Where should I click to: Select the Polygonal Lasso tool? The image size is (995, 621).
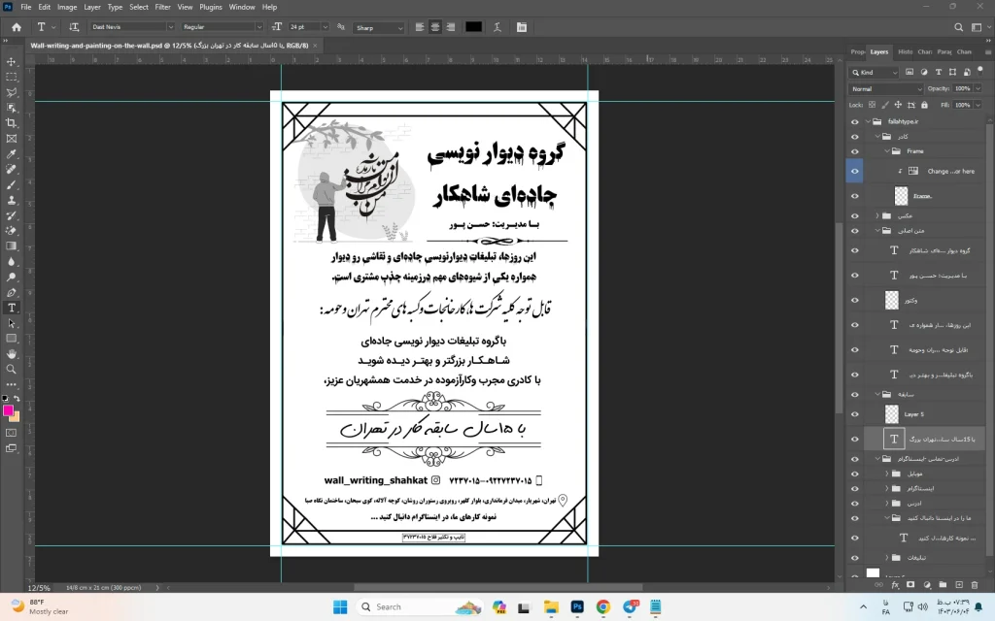[x=12, y=92]
